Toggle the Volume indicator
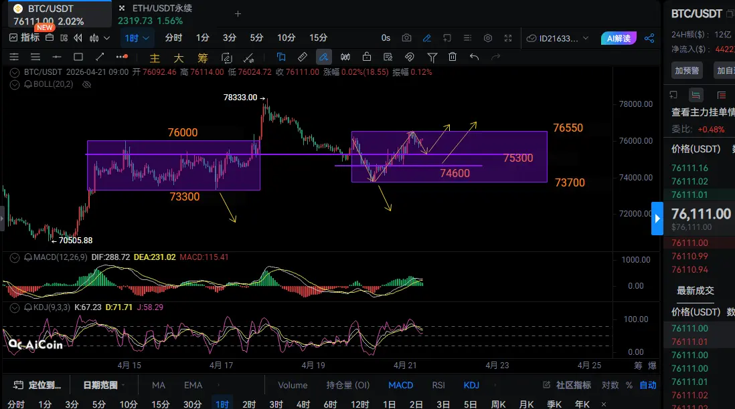 click(293, 385)
